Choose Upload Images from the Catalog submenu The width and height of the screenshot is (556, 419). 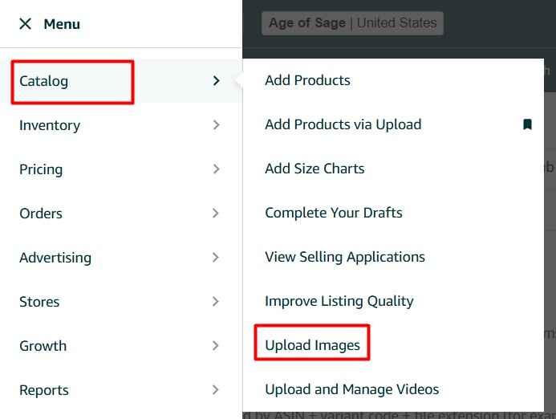tap(312, 345)
